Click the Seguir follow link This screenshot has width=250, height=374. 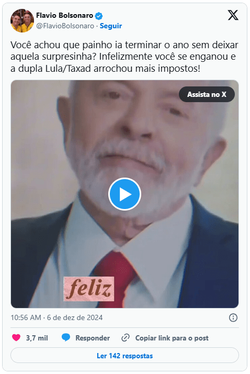pos(111,26)
